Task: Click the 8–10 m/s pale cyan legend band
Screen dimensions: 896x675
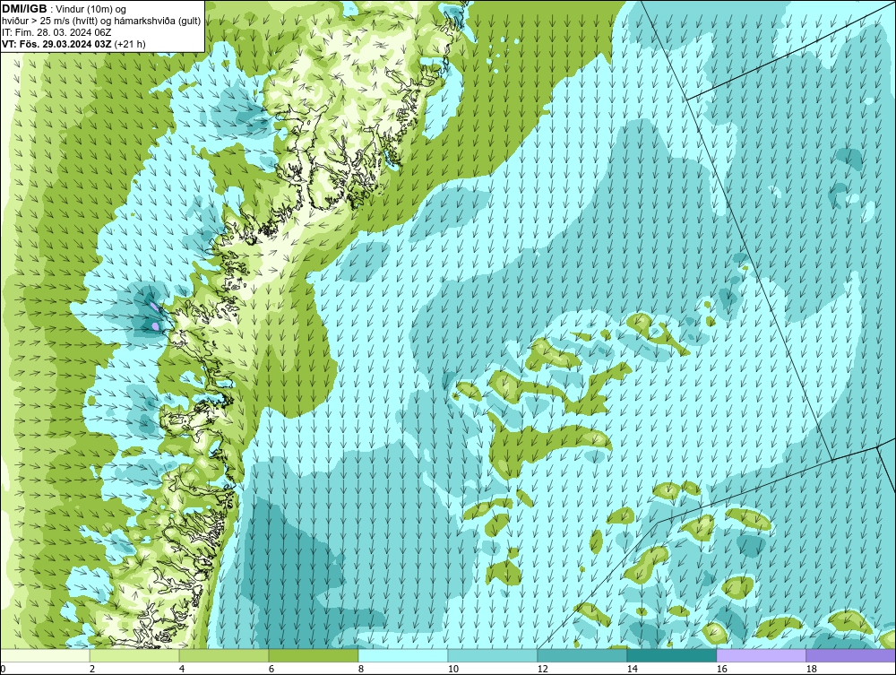Action: [403, 655]
